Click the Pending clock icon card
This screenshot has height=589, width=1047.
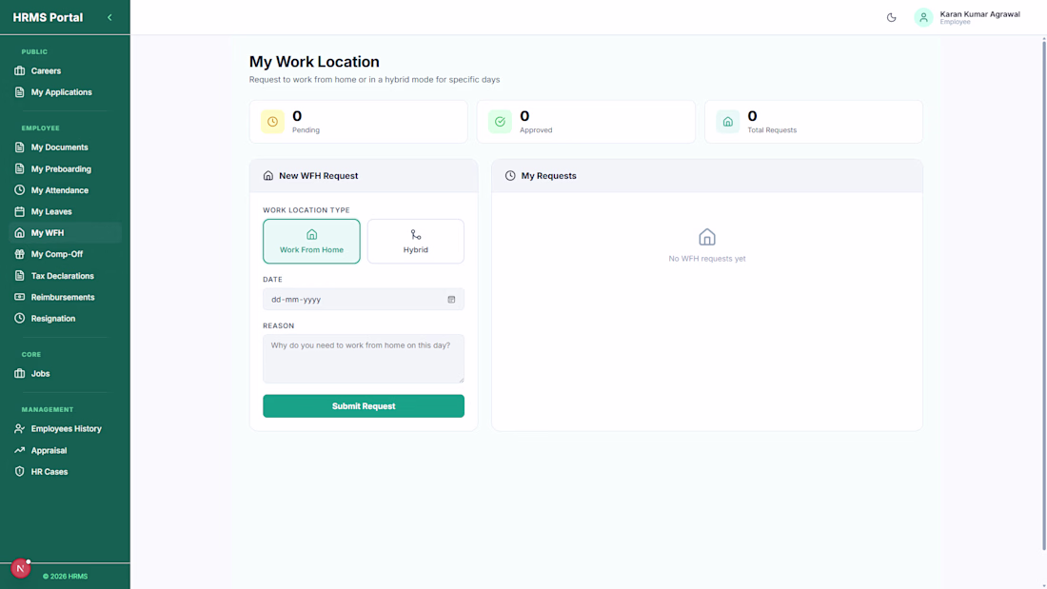272,122
